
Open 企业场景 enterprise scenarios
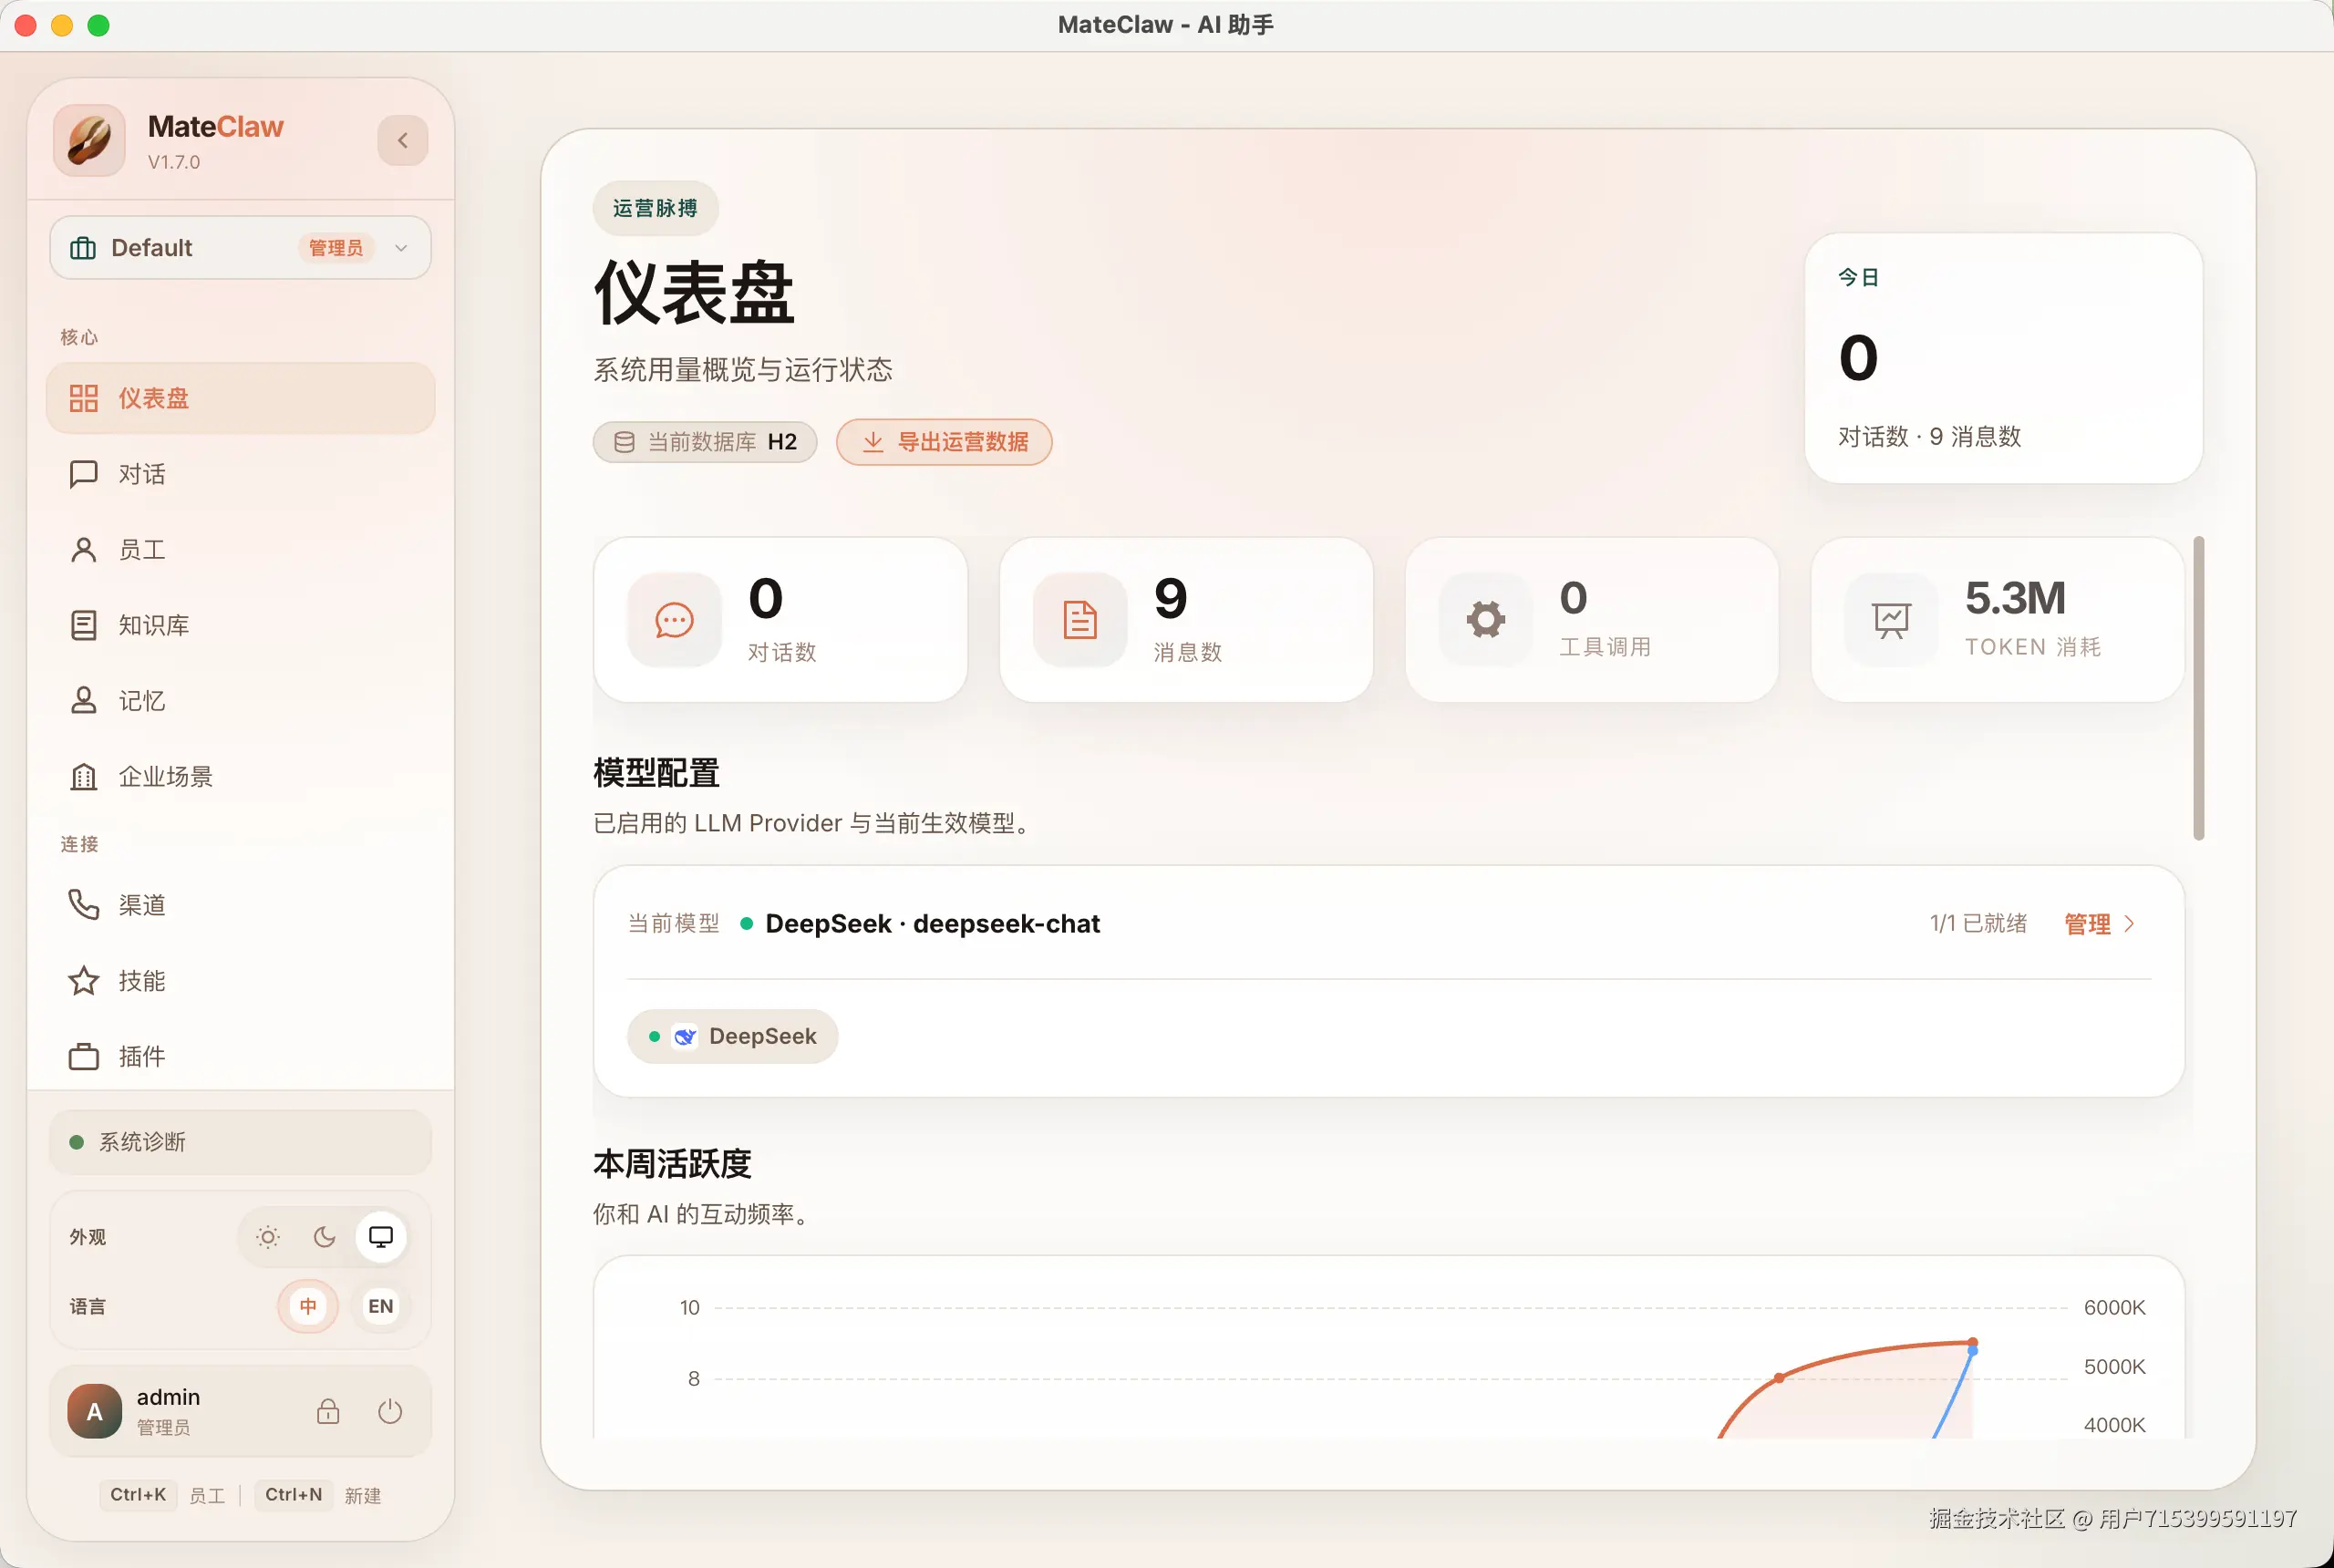(240, 777)
